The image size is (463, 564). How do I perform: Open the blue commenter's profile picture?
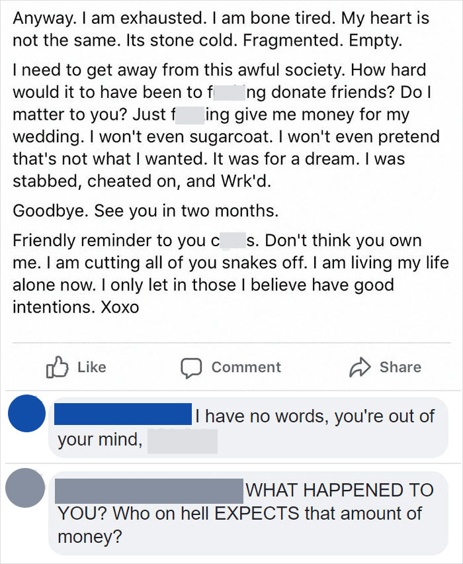[x=26, y=413]
